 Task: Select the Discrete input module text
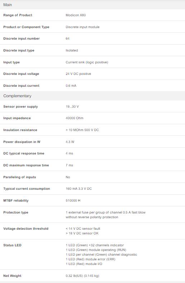click(82, 27)
